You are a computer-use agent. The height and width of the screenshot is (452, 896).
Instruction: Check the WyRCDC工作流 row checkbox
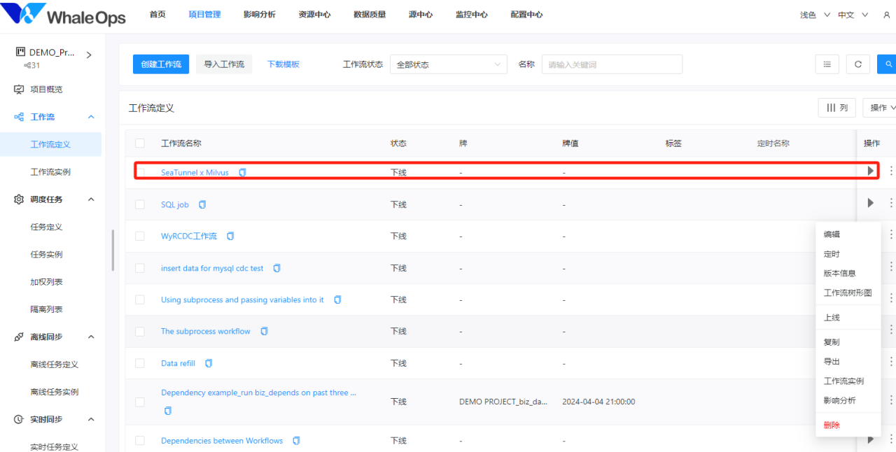(x=140, y=236)
